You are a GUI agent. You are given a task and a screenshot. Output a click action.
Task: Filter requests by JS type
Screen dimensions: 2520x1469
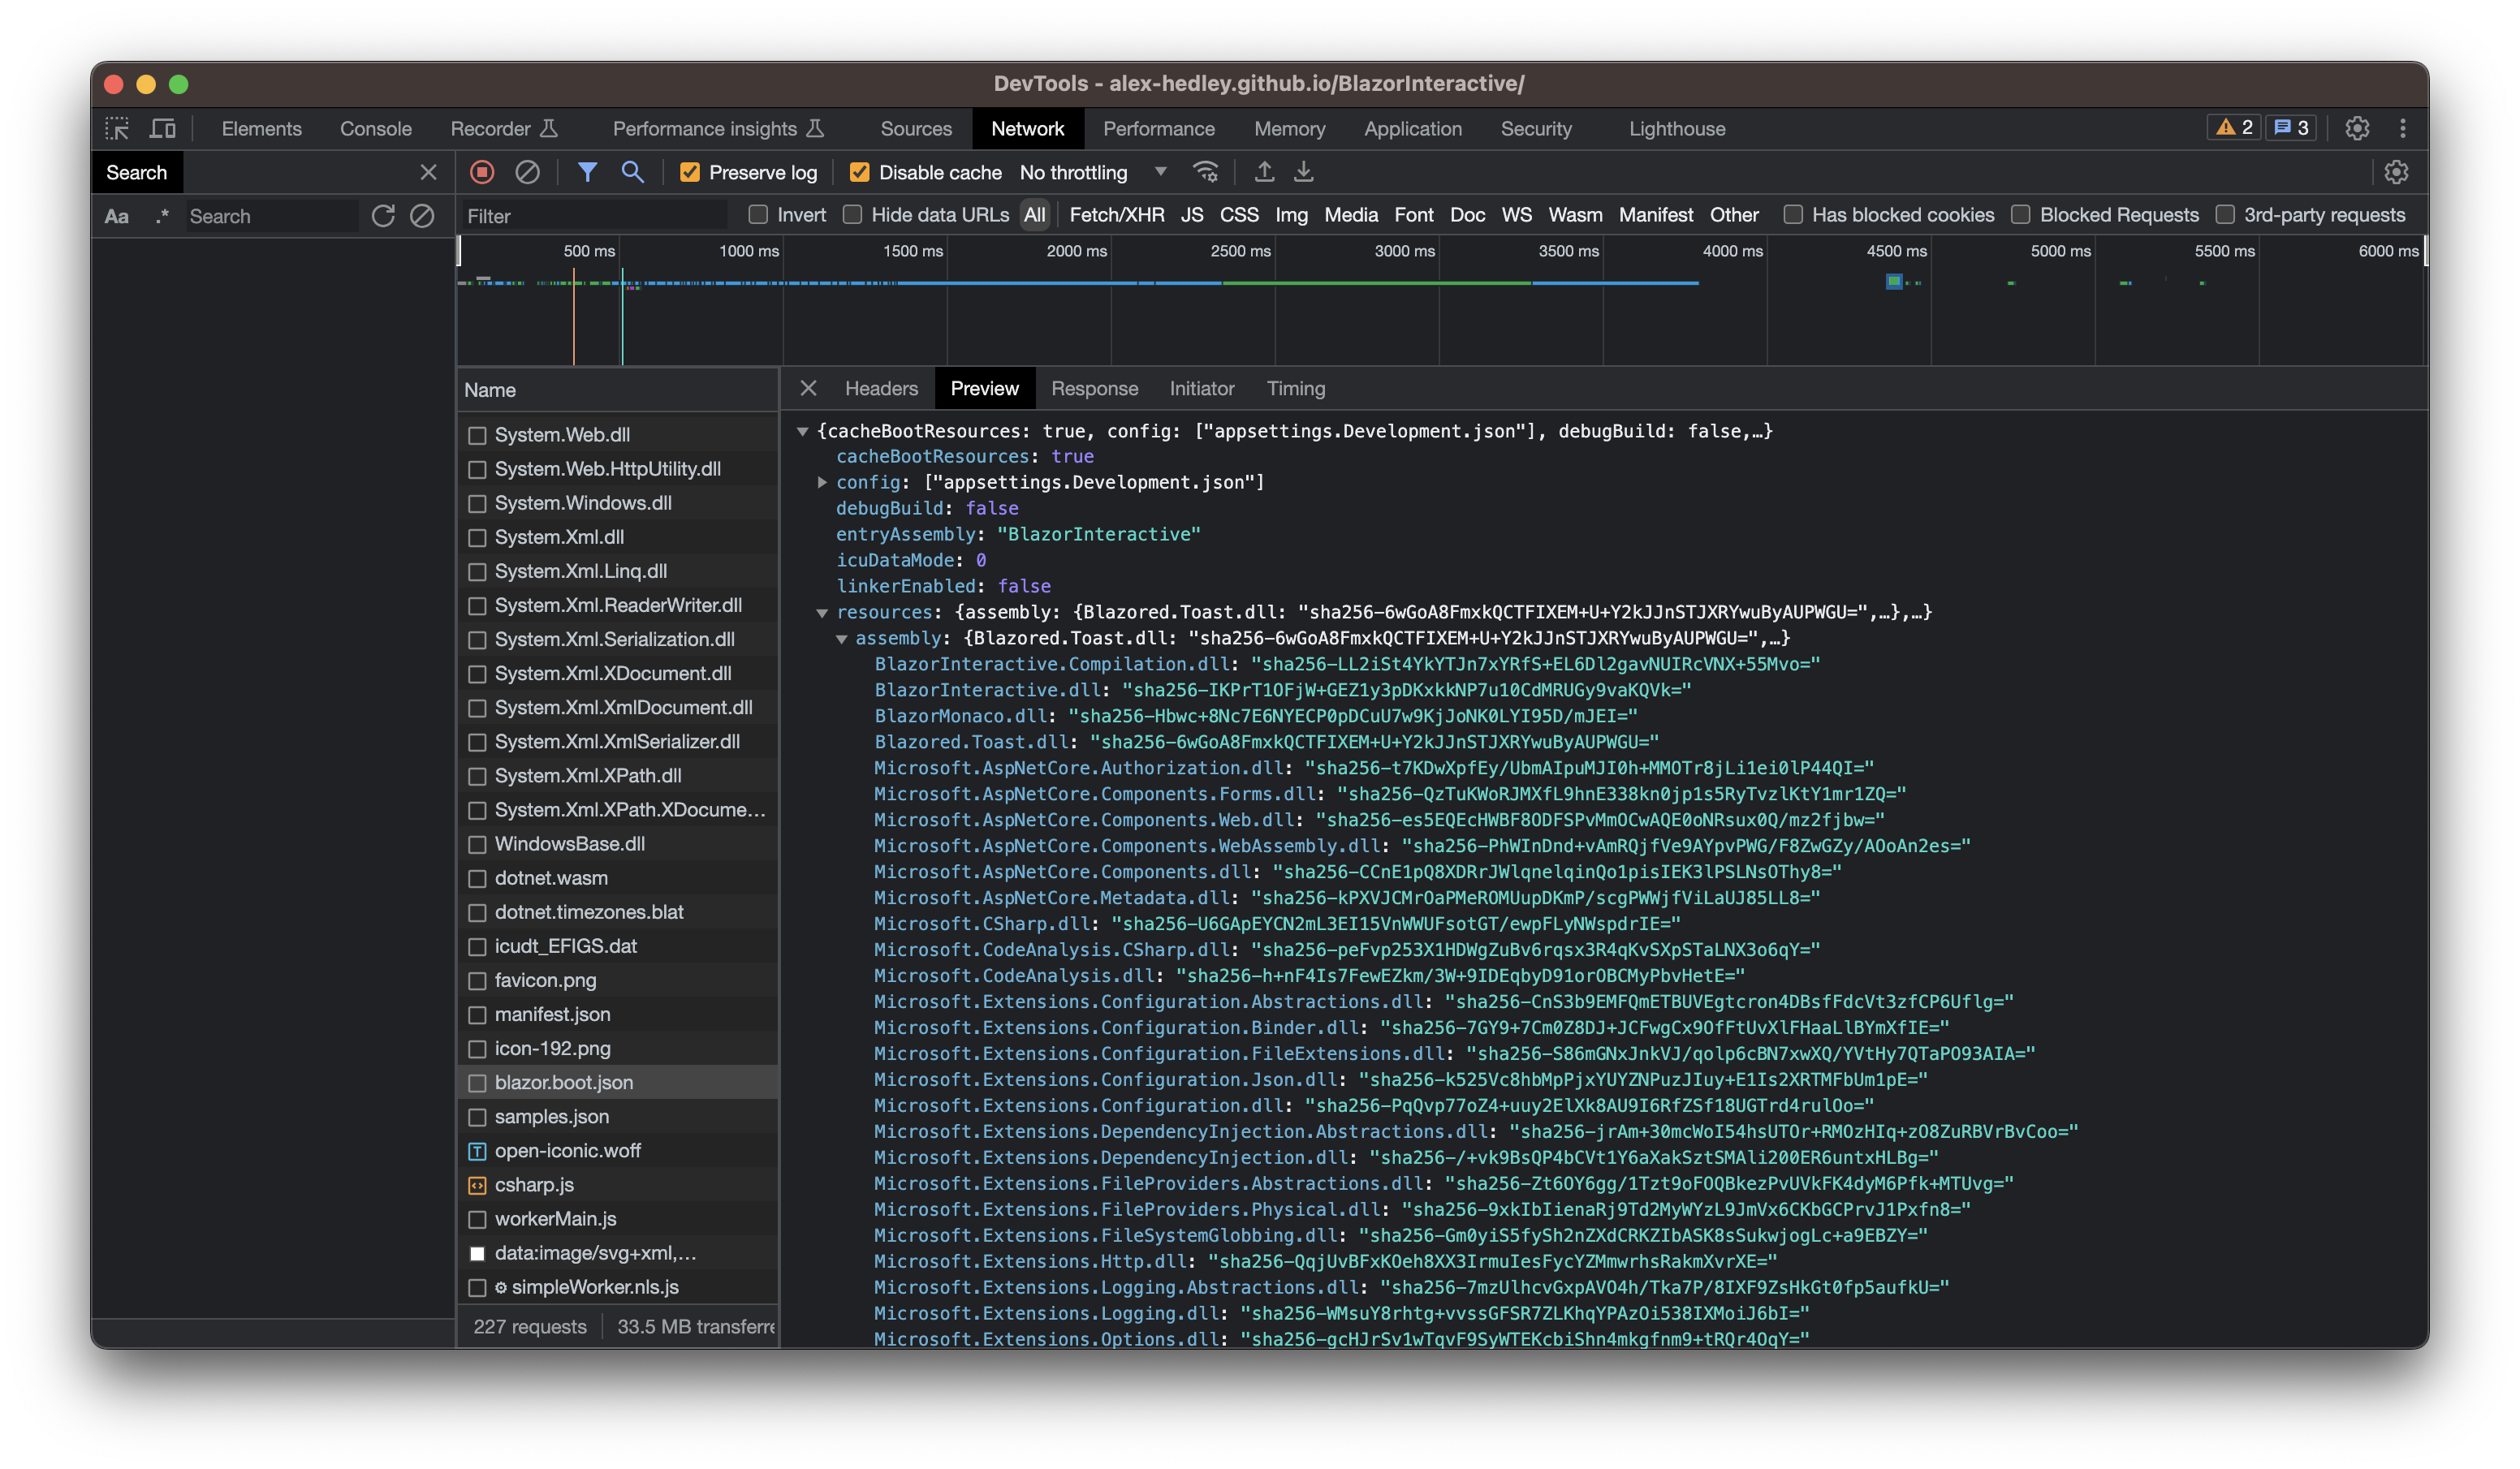click(1192, 215)
